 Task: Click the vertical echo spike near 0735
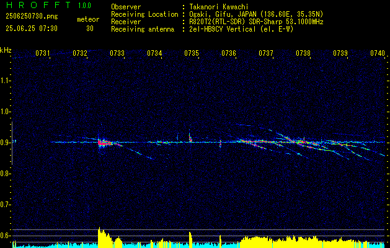(x=190, y=137)
